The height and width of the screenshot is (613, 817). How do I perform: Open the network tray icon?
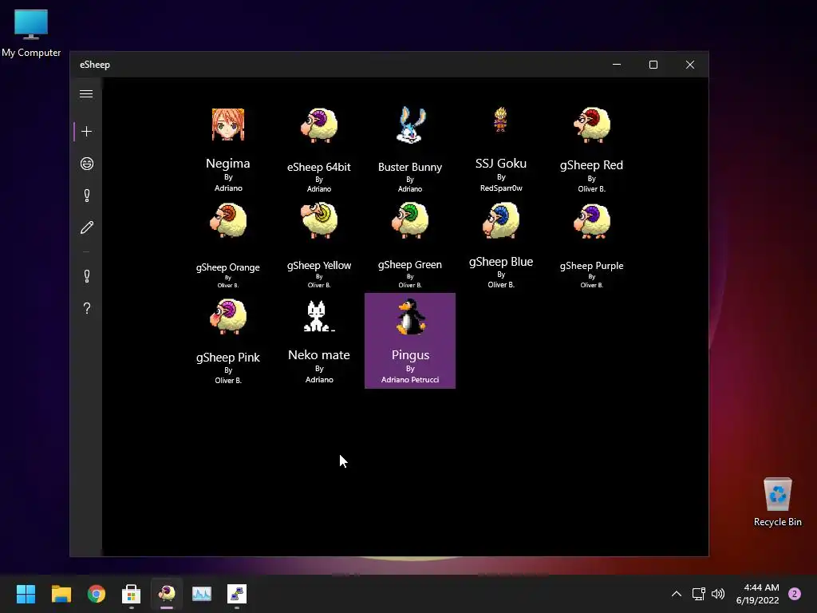point(698,594)
